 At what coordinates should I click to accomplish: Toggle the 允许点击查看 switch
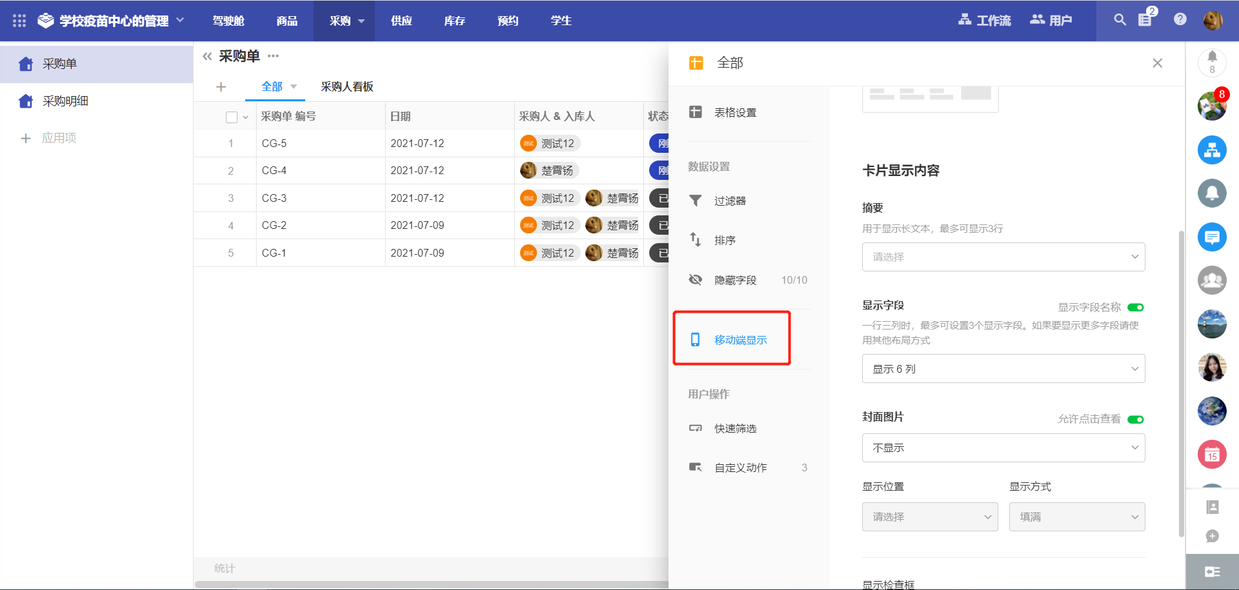point(1135,420)
